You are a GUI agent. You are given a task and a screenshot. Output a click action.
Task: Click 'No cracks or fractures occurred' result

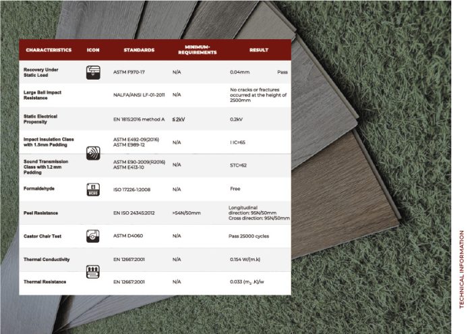click(x=258, y=95)
